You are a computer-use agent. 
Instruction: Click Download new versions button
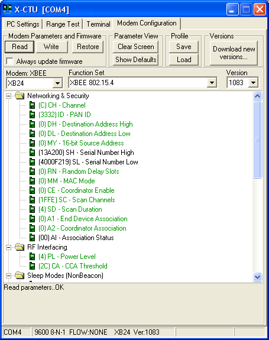tap(234, 53)
